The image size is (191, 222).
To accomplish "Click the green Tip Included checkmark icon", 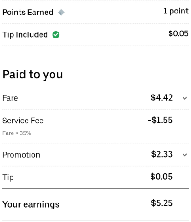I will coord(56,35).
